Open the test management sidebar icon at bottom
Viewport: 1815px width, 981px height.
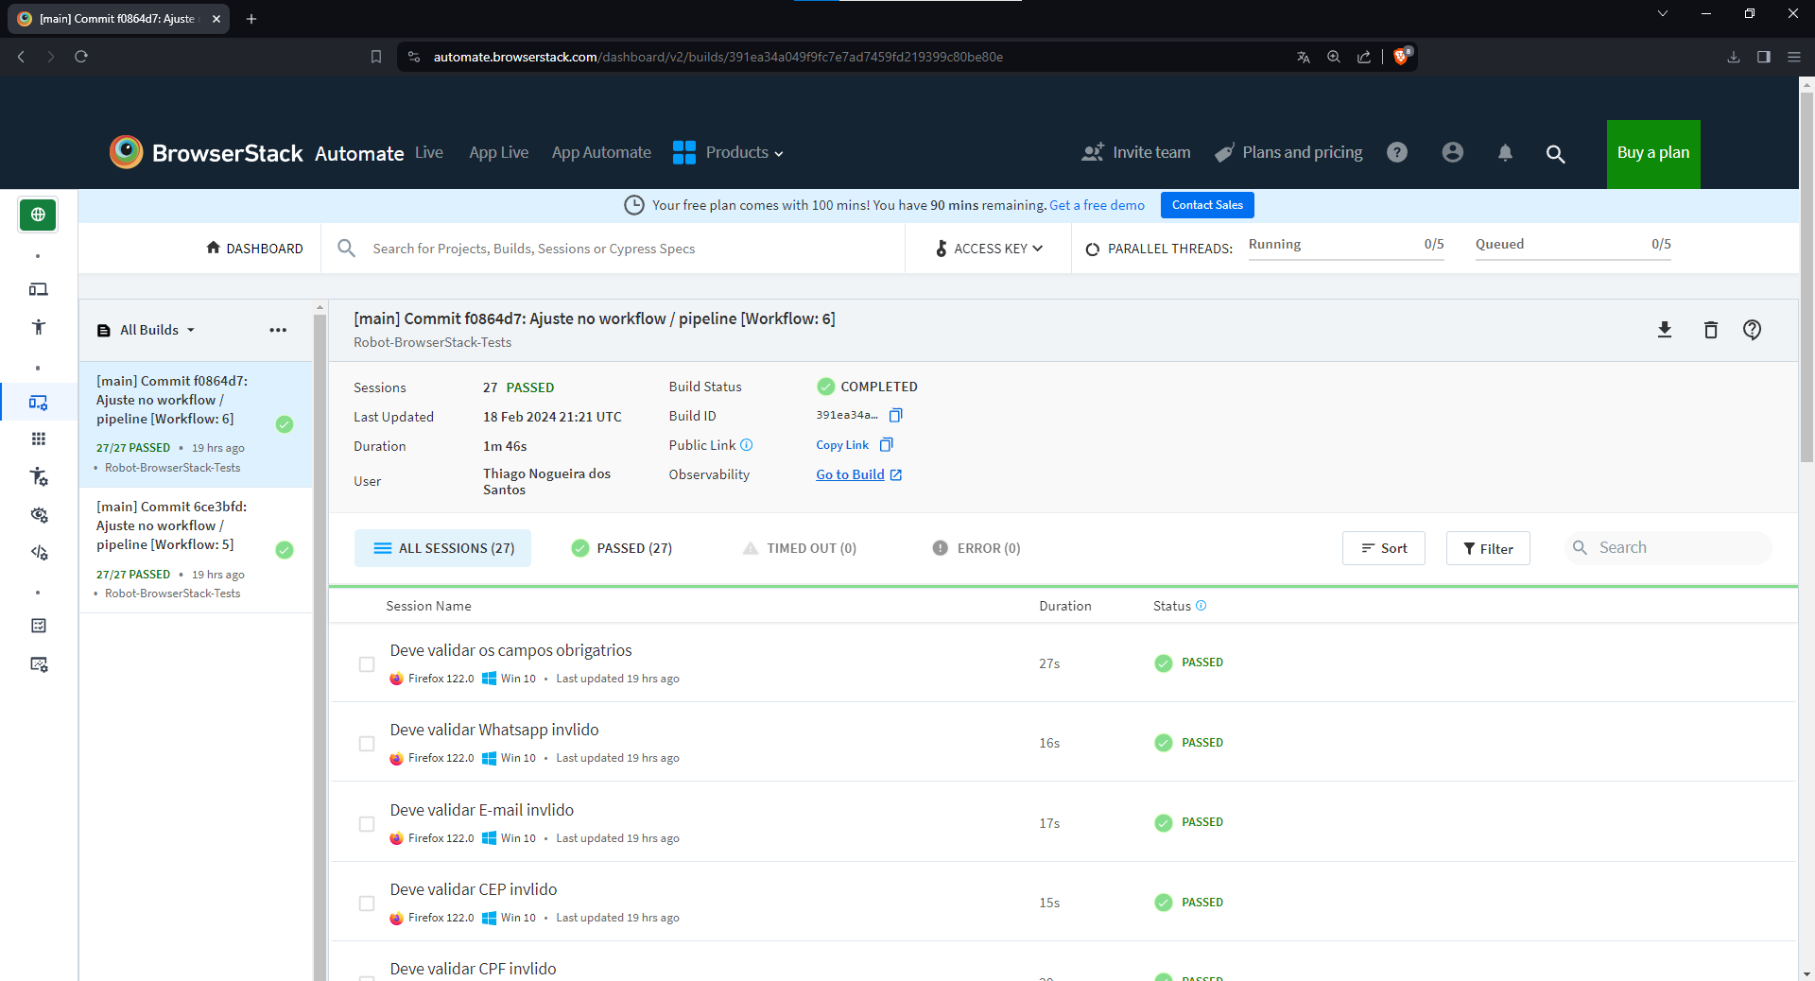pyautogui.click(x=38, y=664)
